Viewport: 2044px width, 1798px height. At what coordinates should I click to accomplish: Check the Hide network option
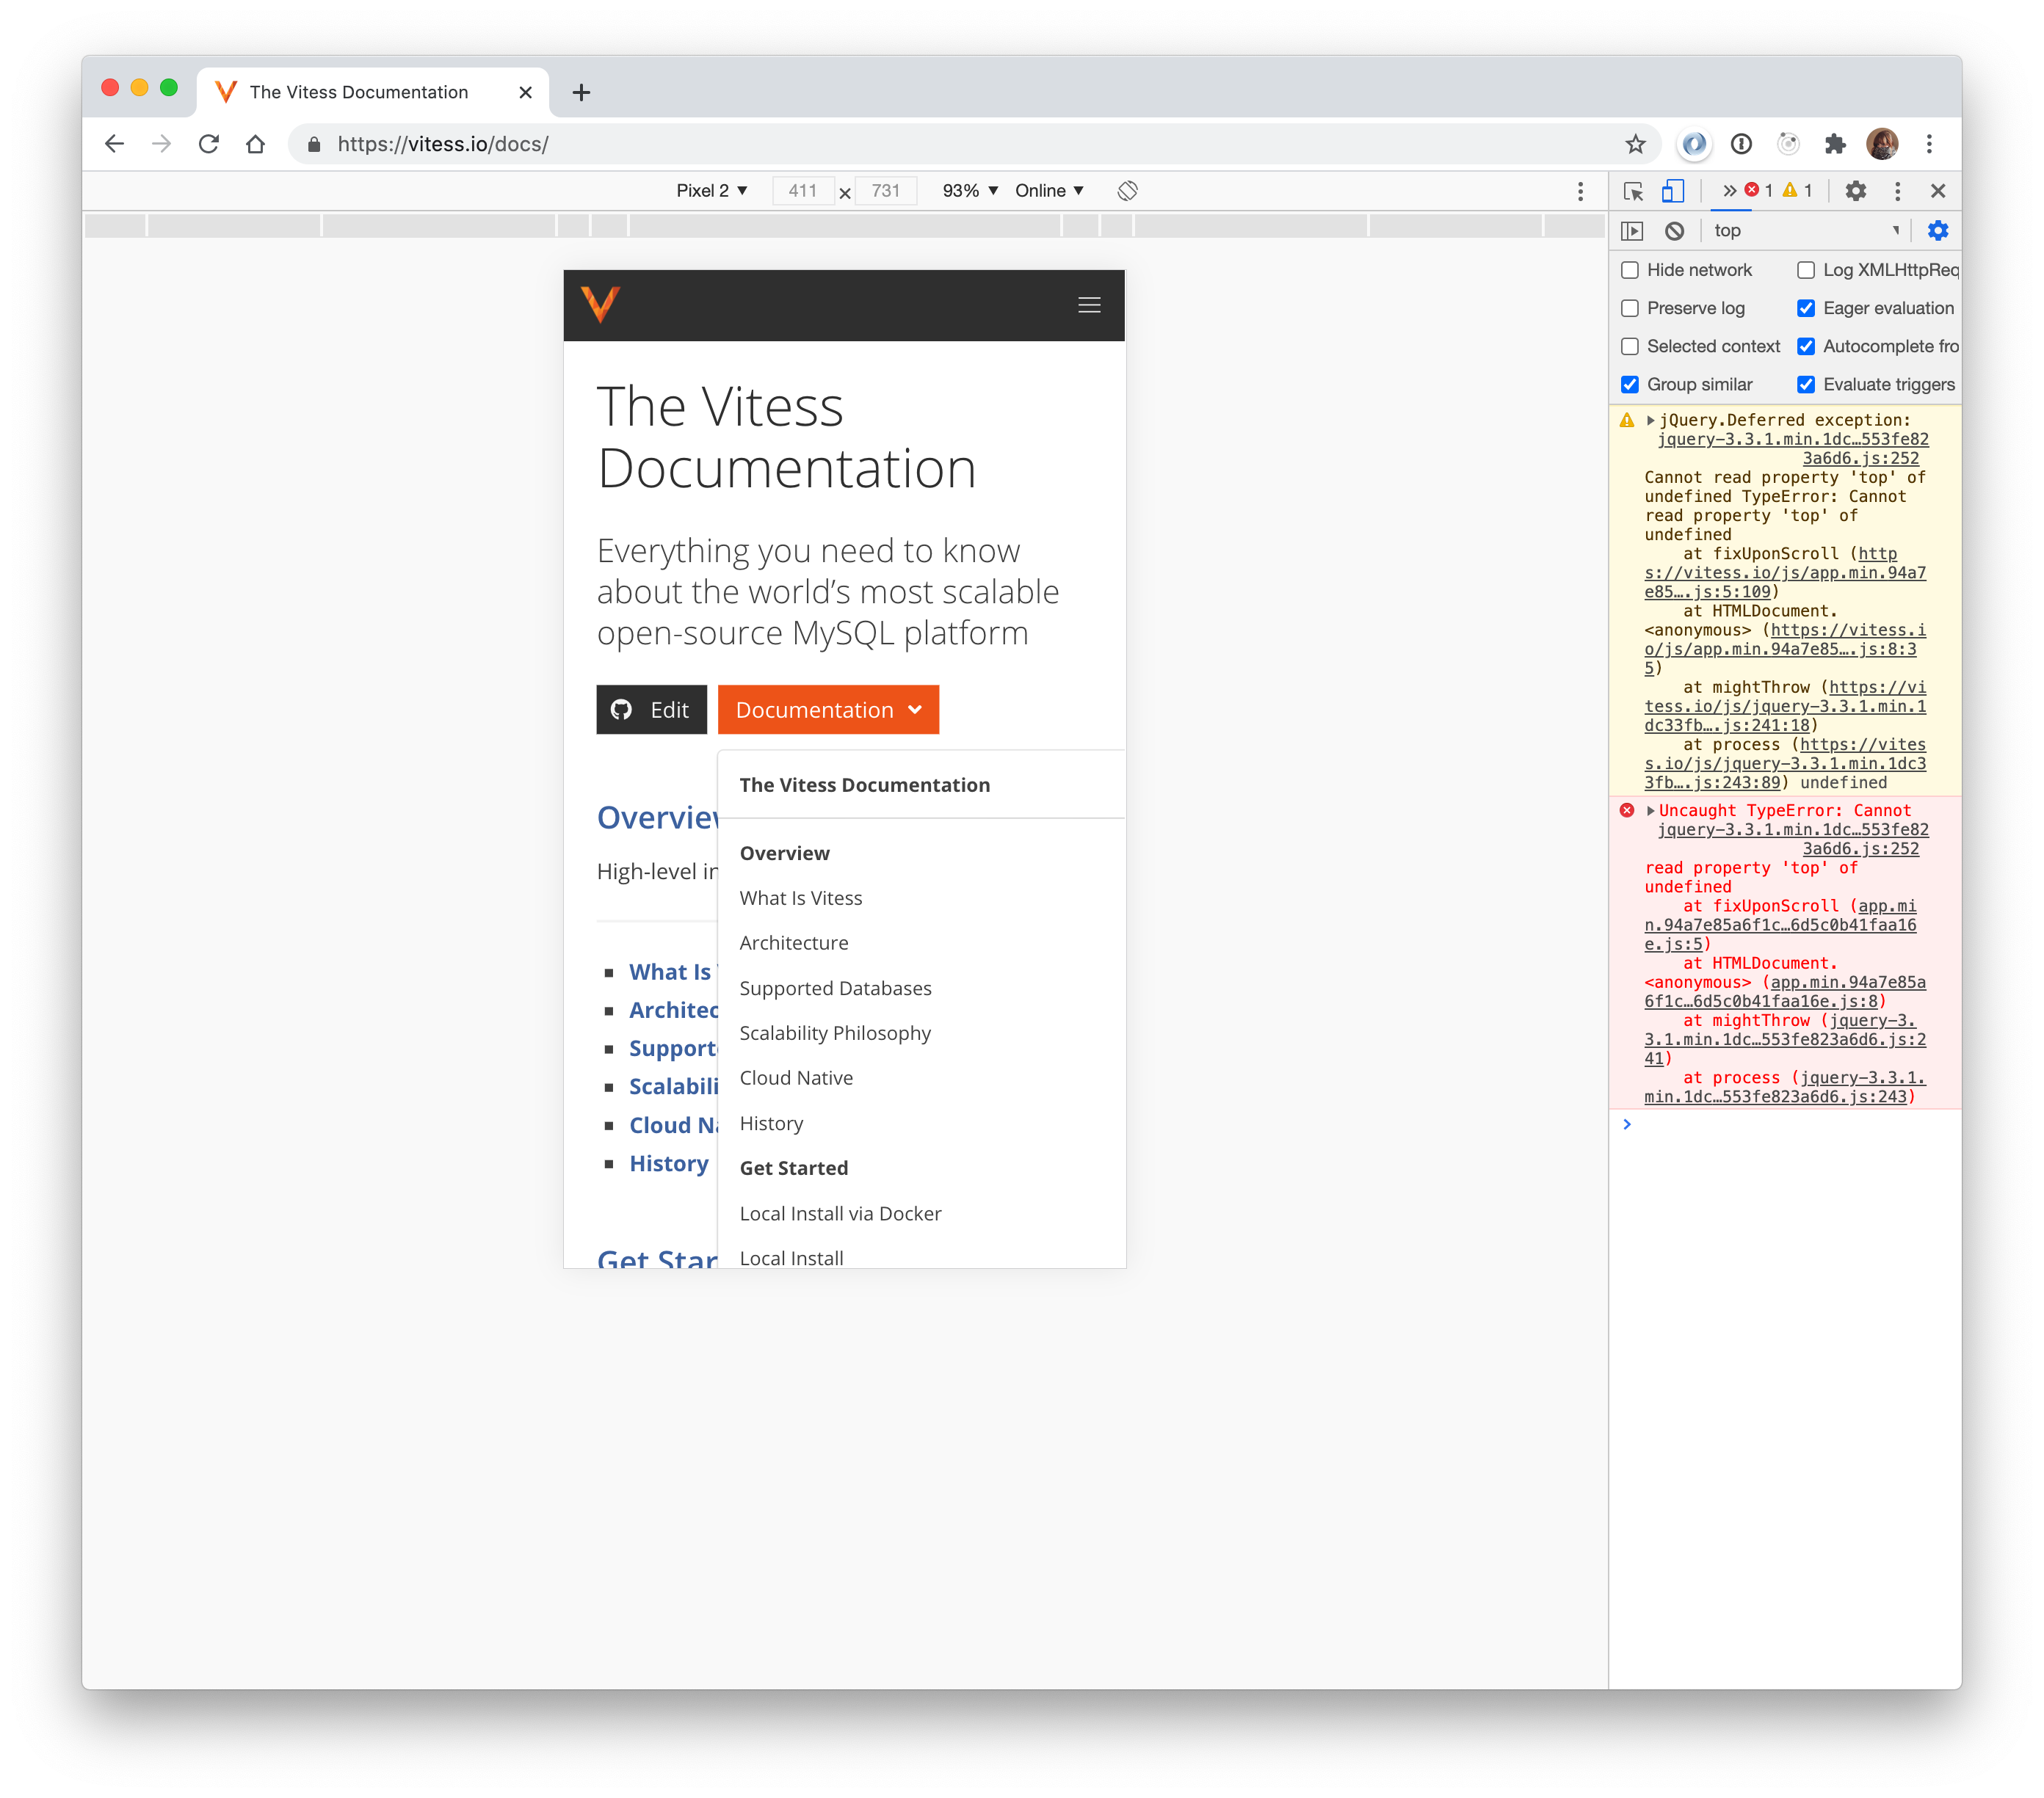click(1630, 271)
